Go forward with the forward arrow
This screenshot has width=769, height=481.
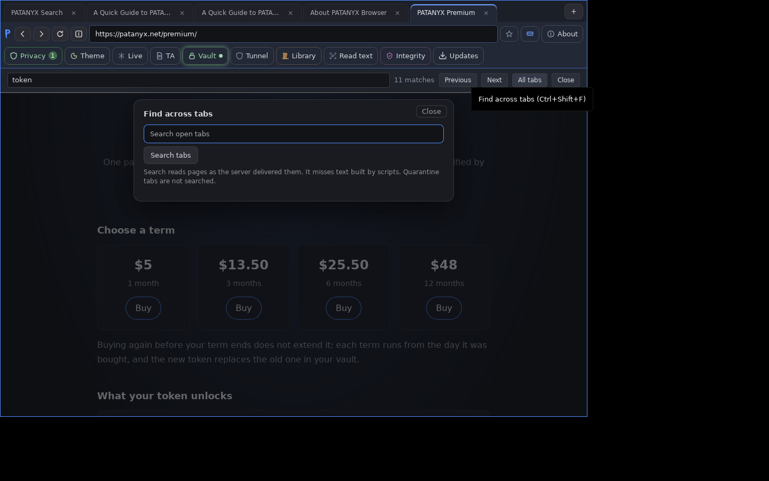(41, 34)
